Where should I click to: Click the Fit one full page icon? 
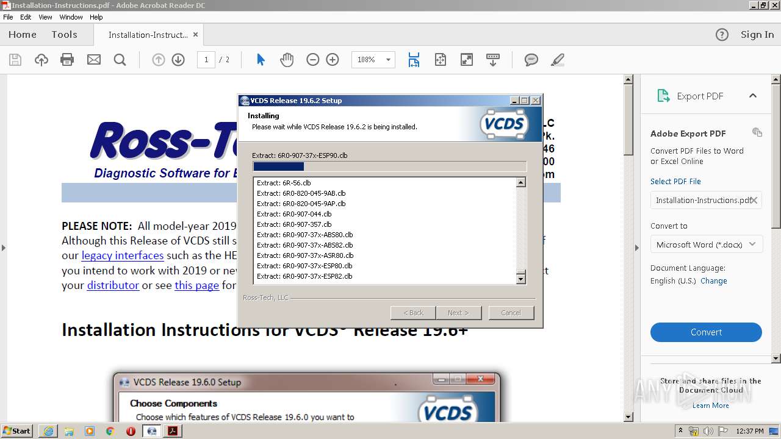(x=441, y=60)
